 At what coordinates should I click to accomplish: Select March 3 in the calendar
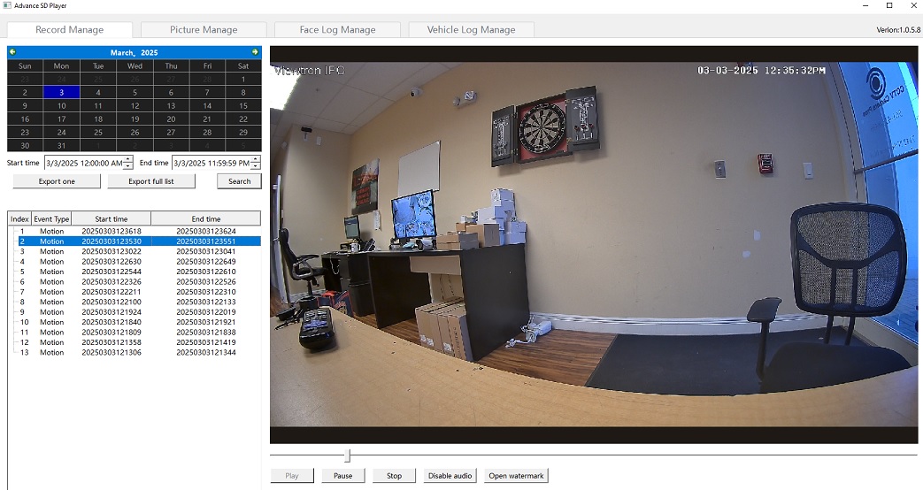[61, 92]
